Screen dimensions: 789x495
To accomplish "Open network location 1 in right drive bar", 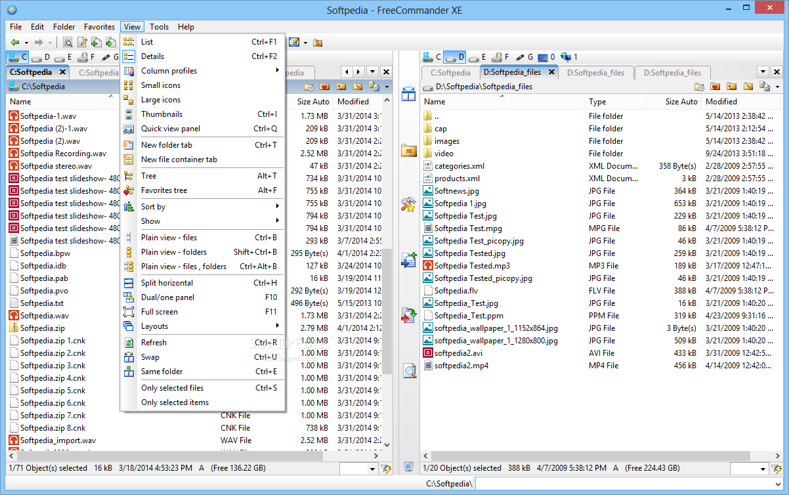I will 569,57.
